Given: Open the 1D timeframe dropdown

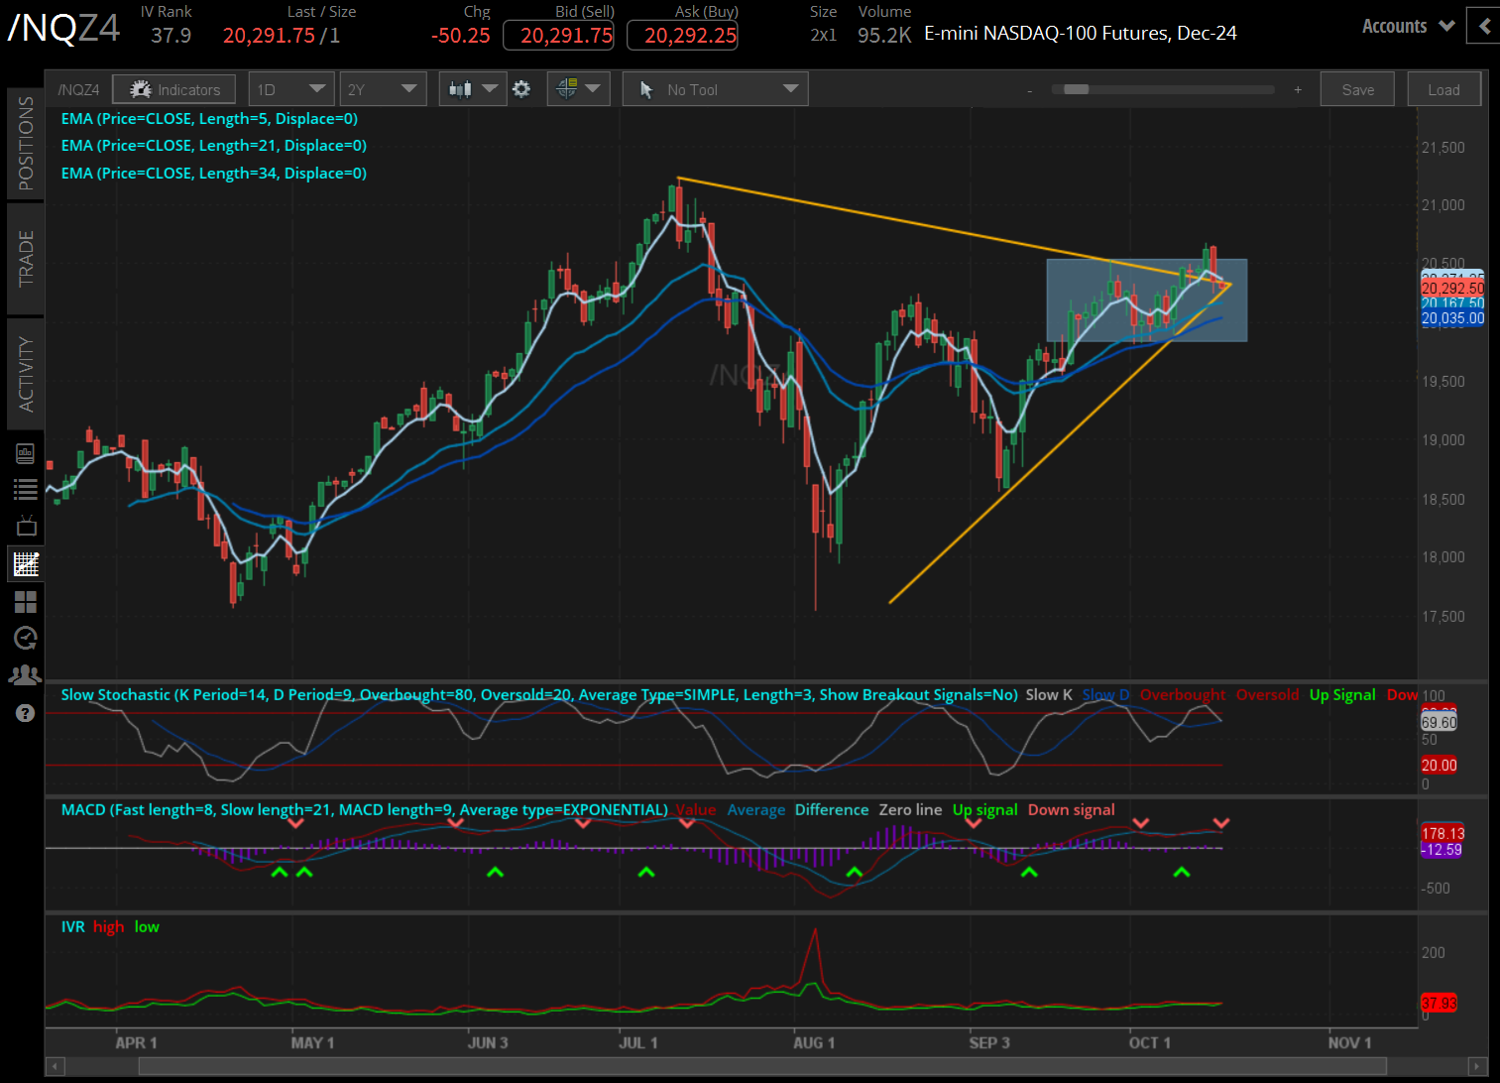Looking at the screenshot, I should click(290, 88).
